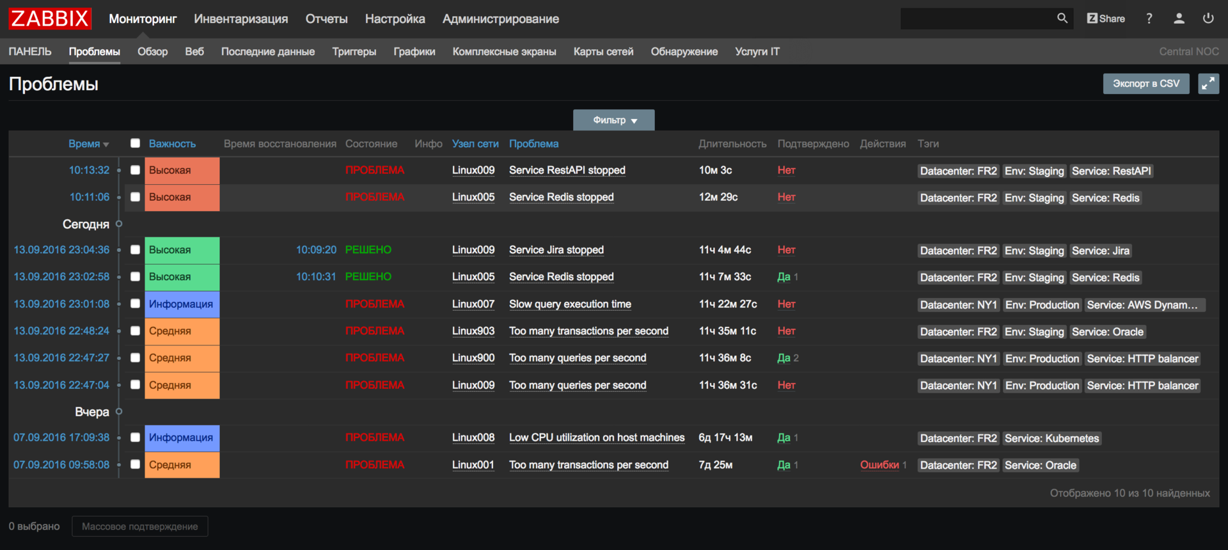Click the Zabbix logo
Screen dimensions: 1228x550
coord(50,19)
